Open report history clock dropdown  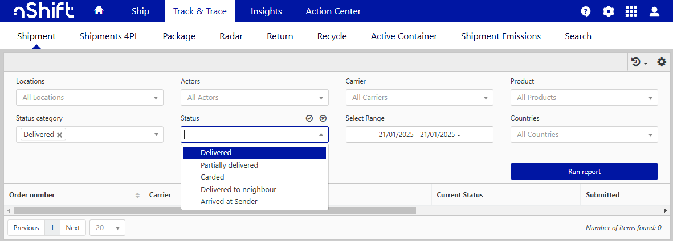click(x=639, y=62)
